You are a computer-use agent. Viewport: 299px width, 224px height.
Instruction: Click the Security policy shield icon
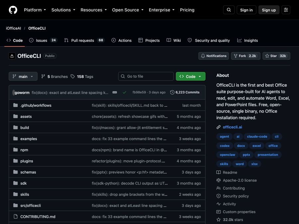coord(219,196)
